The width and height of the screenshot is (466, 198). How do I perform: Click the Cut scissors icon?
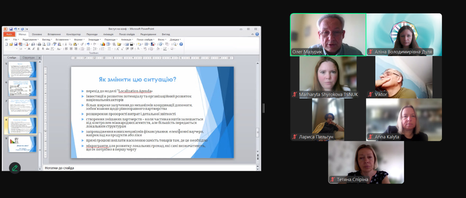click(66, 44)
